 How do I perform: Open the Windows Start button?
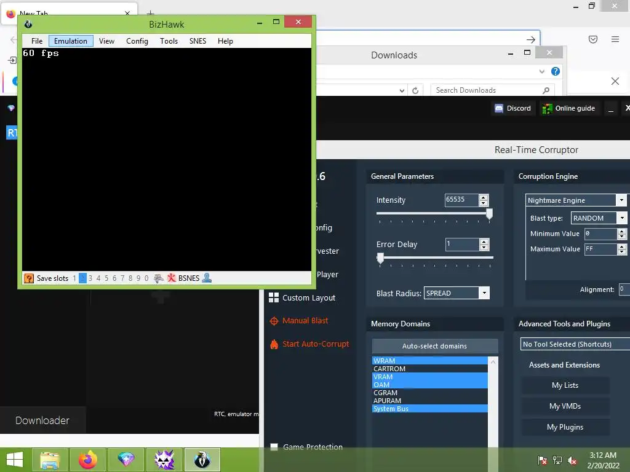[x=15, y=460]
